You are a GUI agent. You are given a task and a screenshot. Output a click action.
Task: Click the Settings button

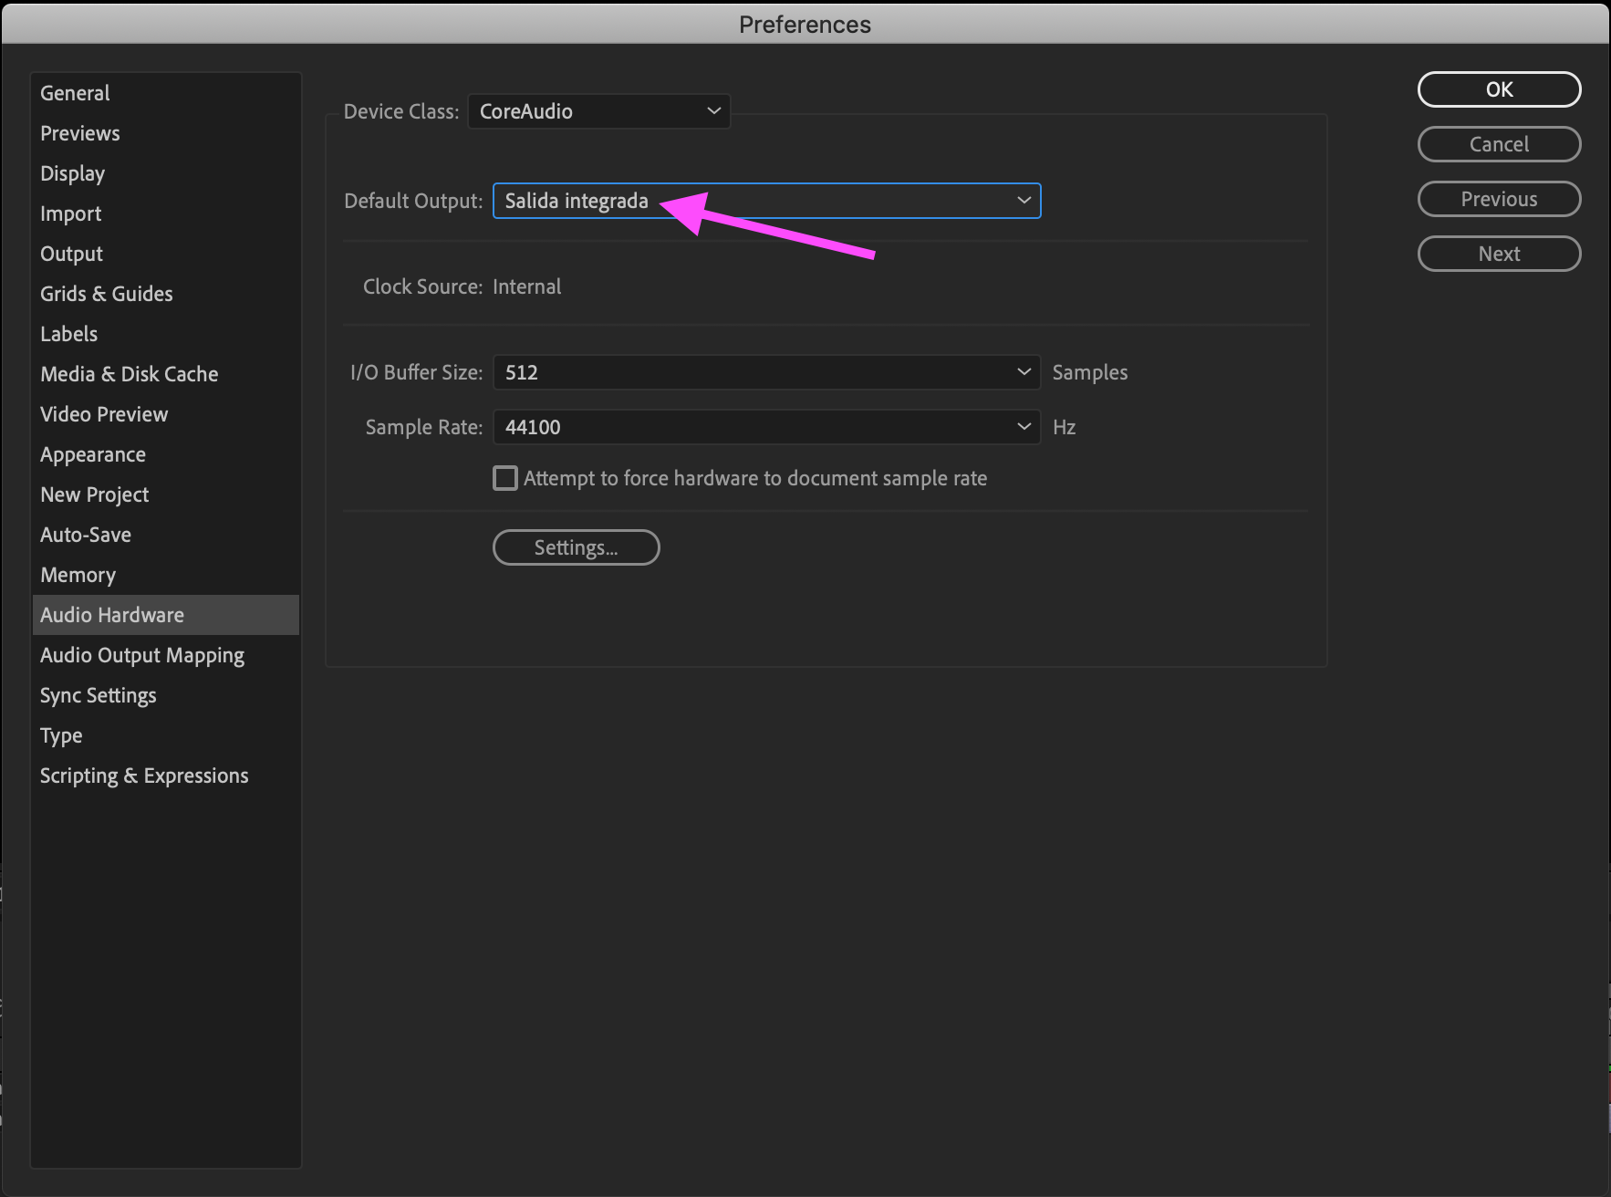(x=576, y=547)
